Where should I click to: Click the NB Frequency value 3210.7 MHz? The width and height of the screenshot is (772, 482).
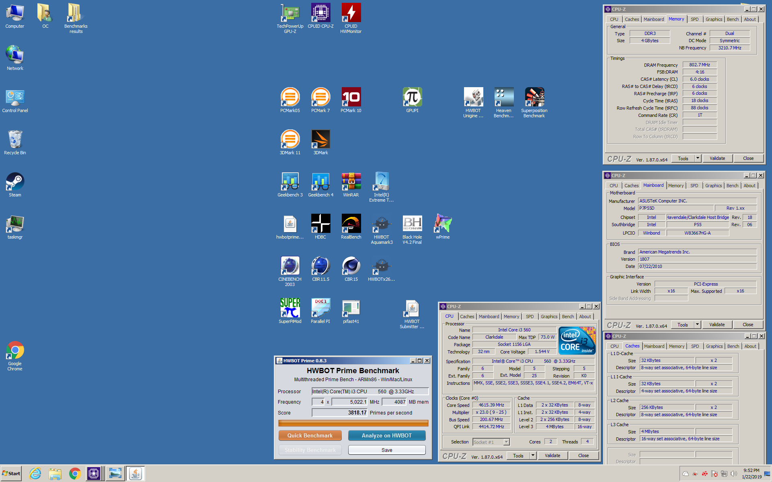pos(730,48)
